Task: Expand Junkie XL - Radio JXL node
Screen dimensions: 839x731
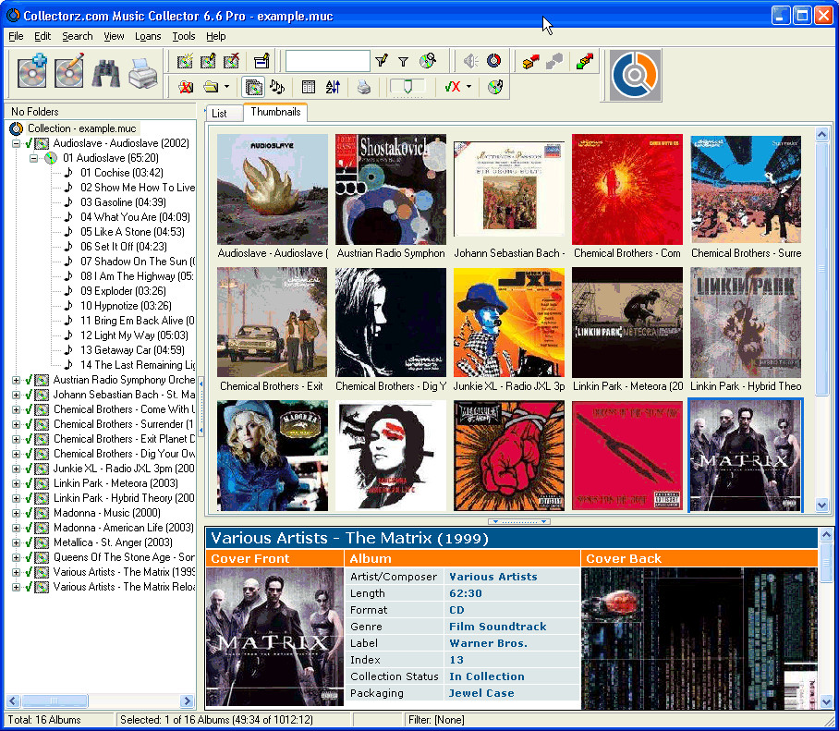Action: [x=16, y=469]
